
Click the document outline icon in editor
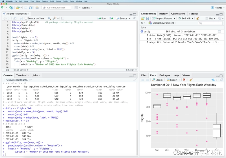coord(134,18)
